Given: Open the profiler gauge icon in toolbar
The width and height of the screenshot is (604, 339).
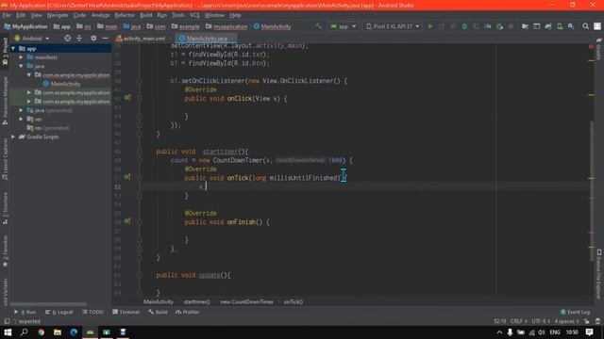Looking at the screenshot, I should (x=488, y=26).
